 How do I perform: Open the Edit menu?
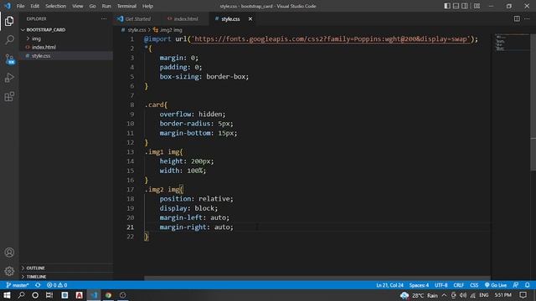pos(34,6)
